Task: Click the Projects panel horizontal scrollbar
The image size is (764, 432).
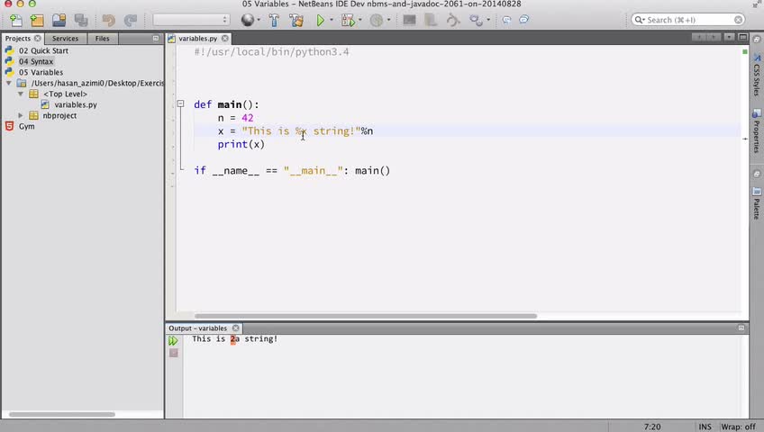Action: point(62,415)
